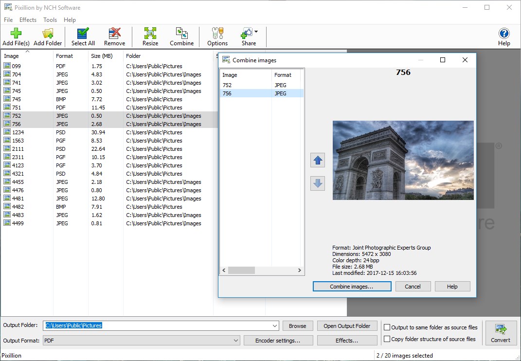Open the Tools menu
The width and height of the screenshot is (521, 361).
[x=50, y=19]
